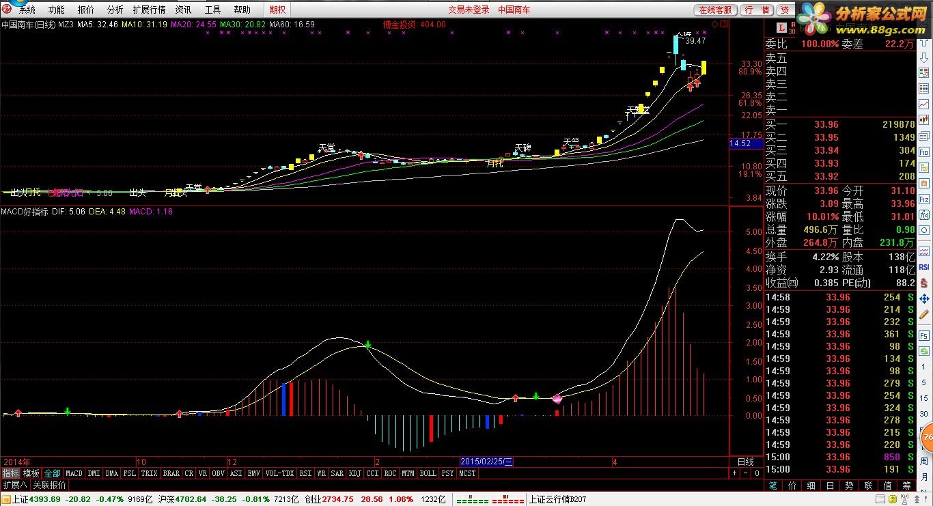Screen dimensions: 933x506
Task: Switch indicator to KDJ tab
Action: [x=354, y=473]
